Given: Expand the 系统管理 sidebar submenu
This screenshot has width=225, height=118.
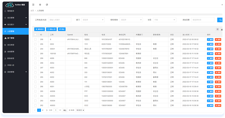Looking at the screenshot, I should (16, 72).
